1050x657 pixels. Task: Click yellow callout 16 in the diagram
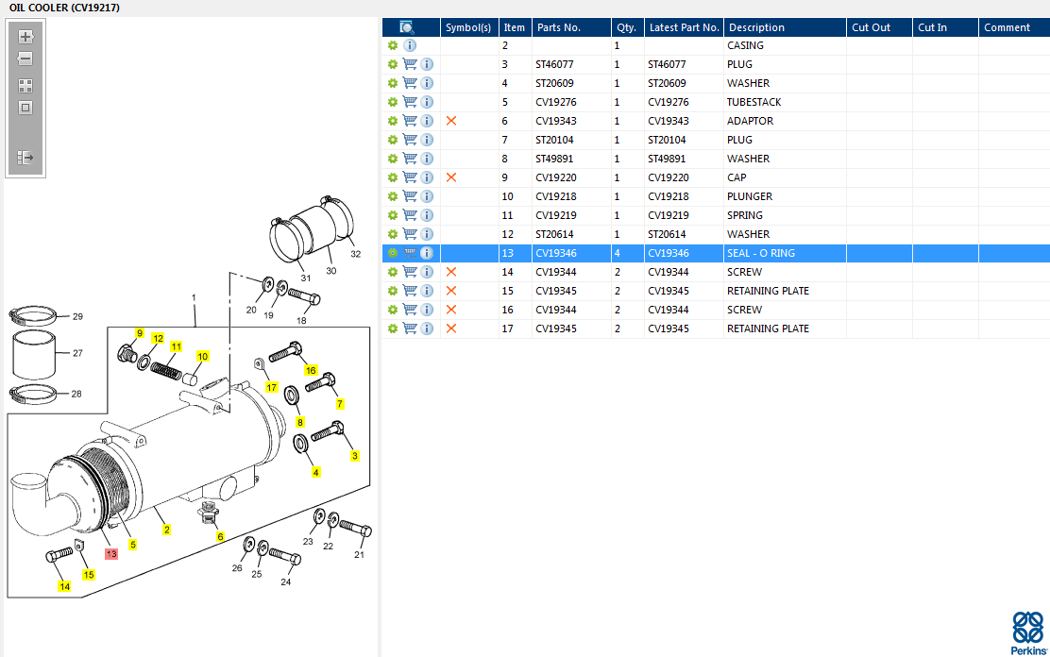(x=311, y=370)
